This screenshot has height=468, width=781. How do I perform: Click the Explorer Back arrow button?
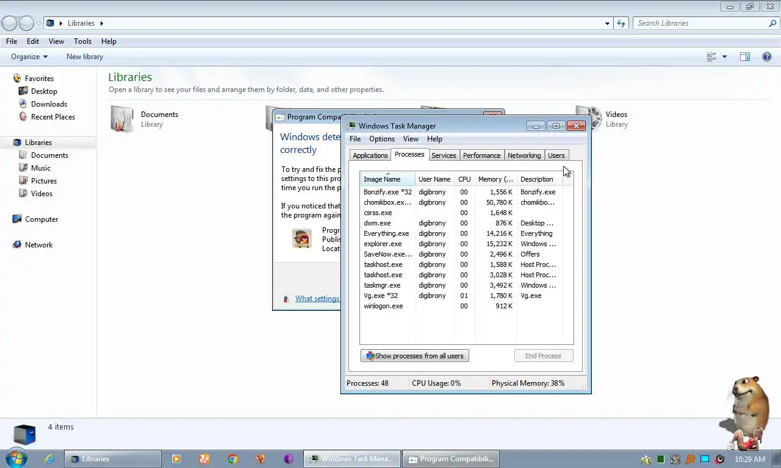point(9,23)
